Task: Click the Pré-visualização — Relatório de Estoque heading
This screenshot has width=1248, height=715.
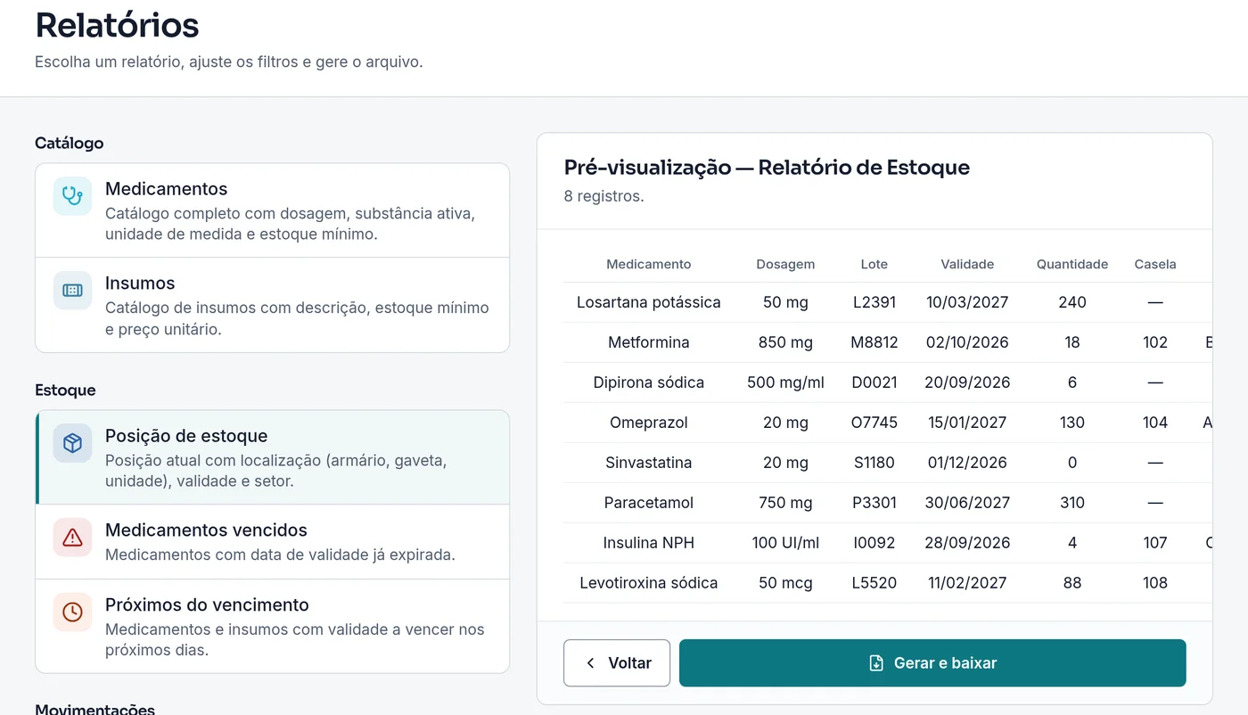Action: pos(767,168)
